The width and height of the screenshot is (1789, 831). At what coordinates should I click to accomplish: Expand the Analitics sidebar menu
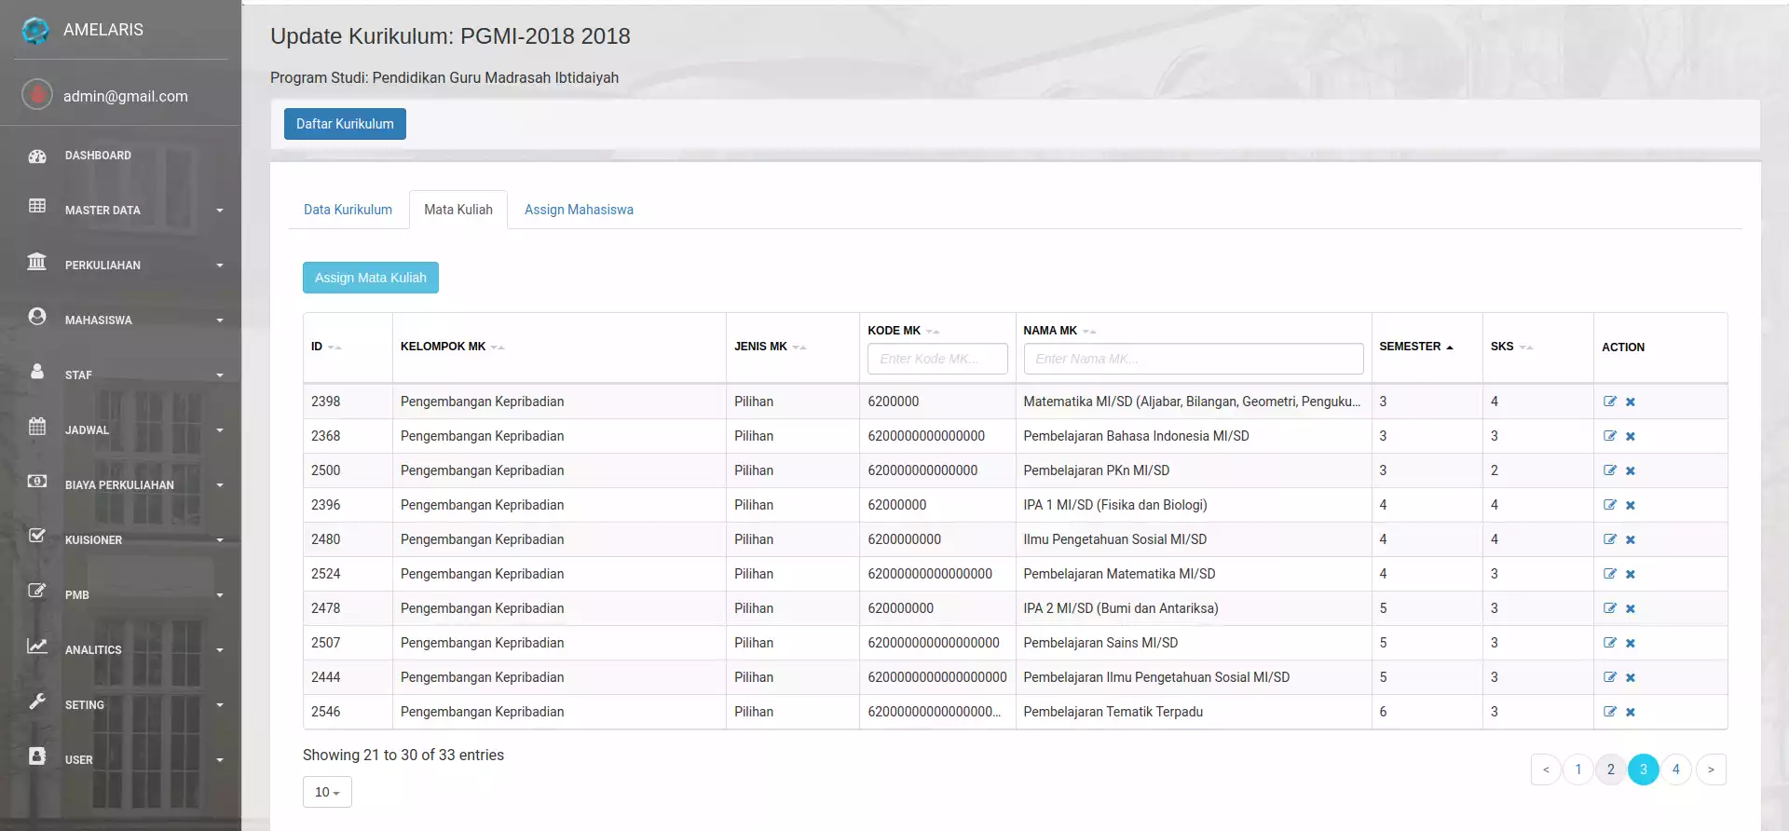pyautogui.click(x=220, y=650)
